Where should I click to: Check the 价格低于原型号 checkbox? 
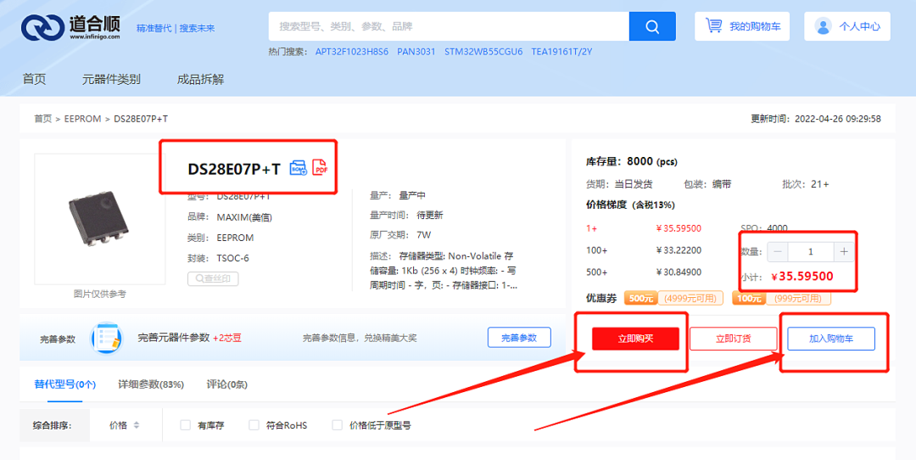337,425
